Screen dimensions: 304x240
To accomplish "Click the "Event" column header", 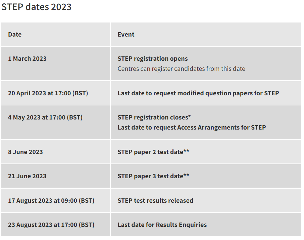I will 126,35.
